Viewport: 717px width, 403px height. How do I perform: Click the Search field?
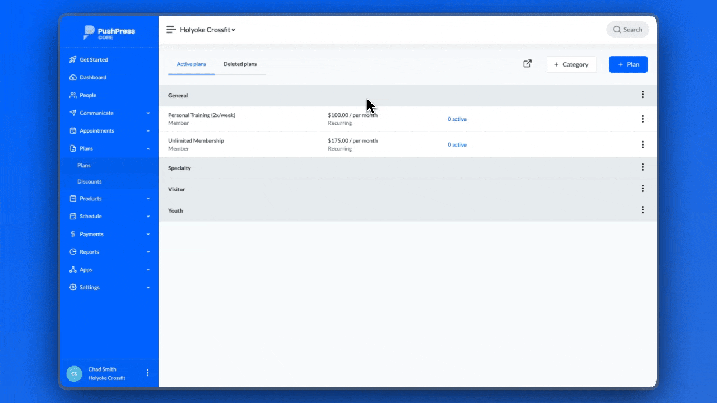627,30
